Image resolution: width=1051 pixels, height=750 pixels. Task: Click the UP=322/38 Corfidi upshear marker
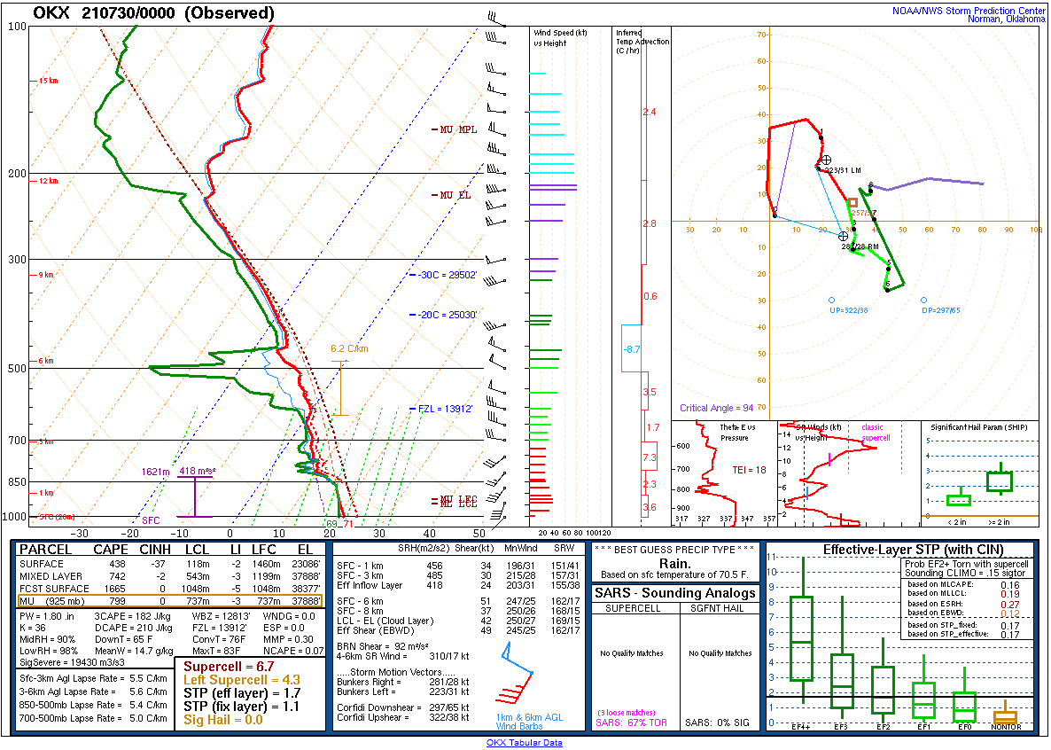coord(832,301)
